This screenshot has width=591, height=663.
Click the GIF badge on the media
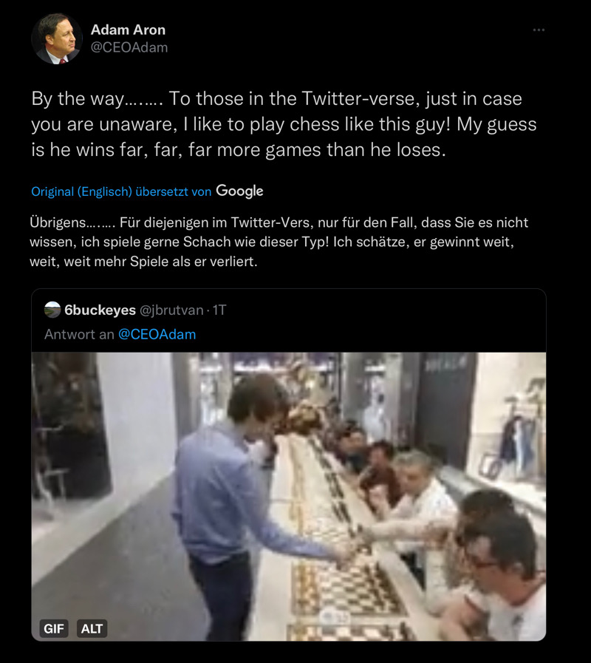[x=54, y=628]
